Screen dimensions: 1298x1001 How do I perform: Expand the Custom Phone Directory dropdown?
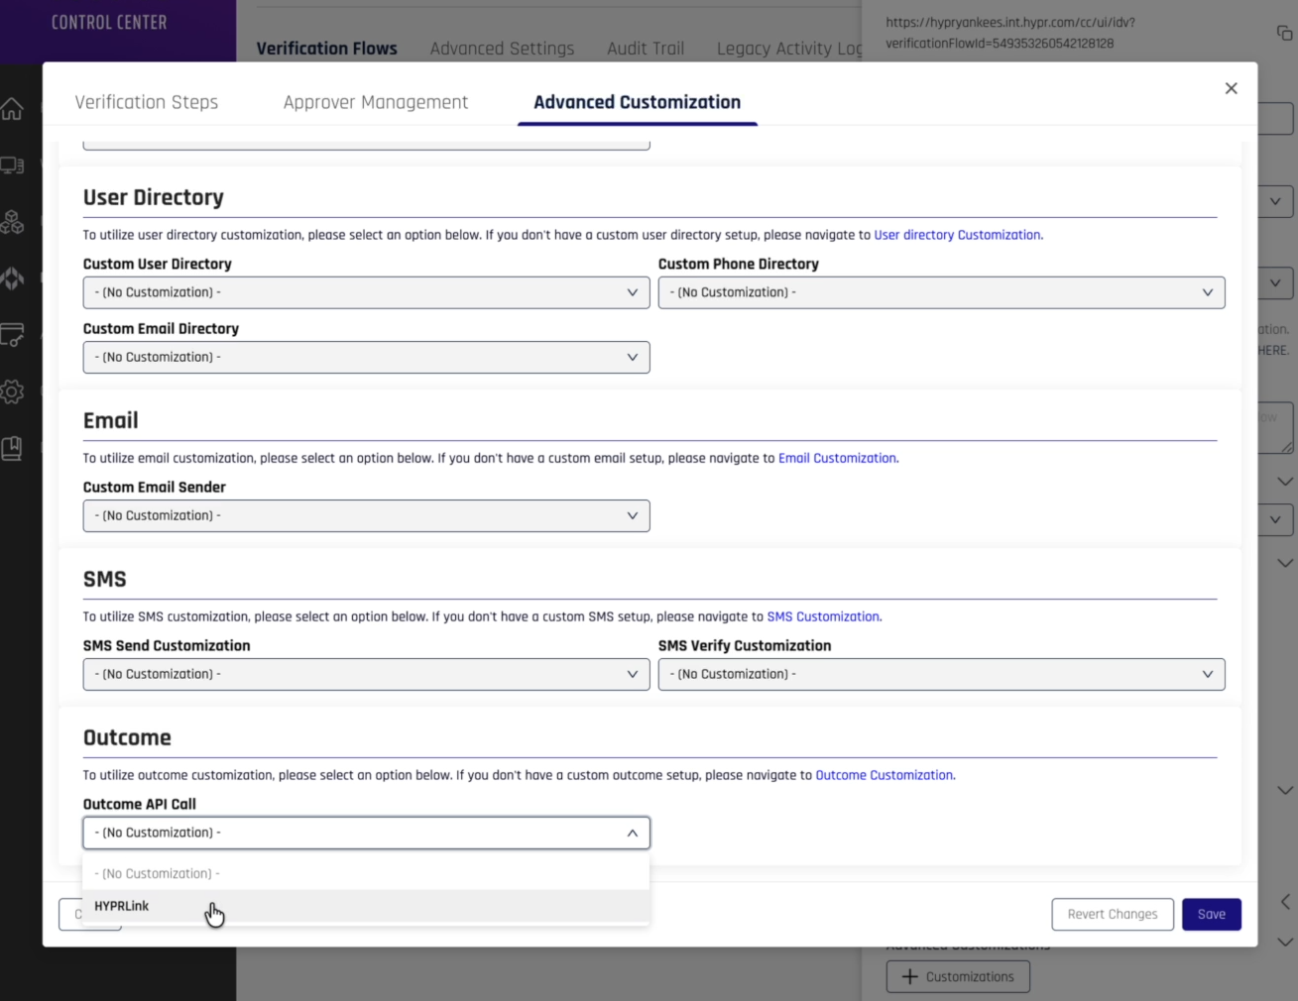click(941, 292)
